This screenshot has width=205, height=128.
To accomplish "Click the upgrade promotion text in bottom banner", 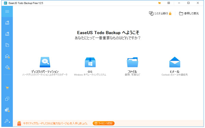I will coord(55,123).
